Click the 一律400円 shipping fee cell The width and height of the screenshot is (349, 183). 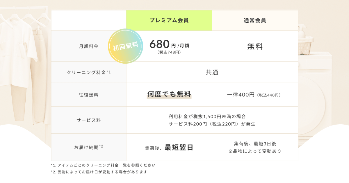tap(255, 95)
